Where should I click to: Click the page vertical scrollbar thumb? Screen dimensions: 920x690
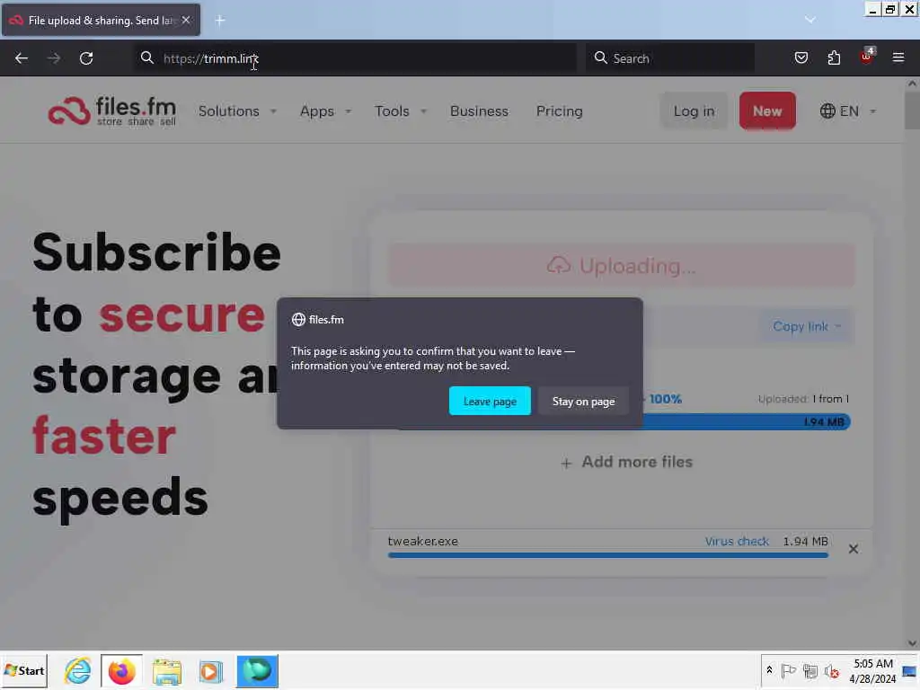[912, 111]
